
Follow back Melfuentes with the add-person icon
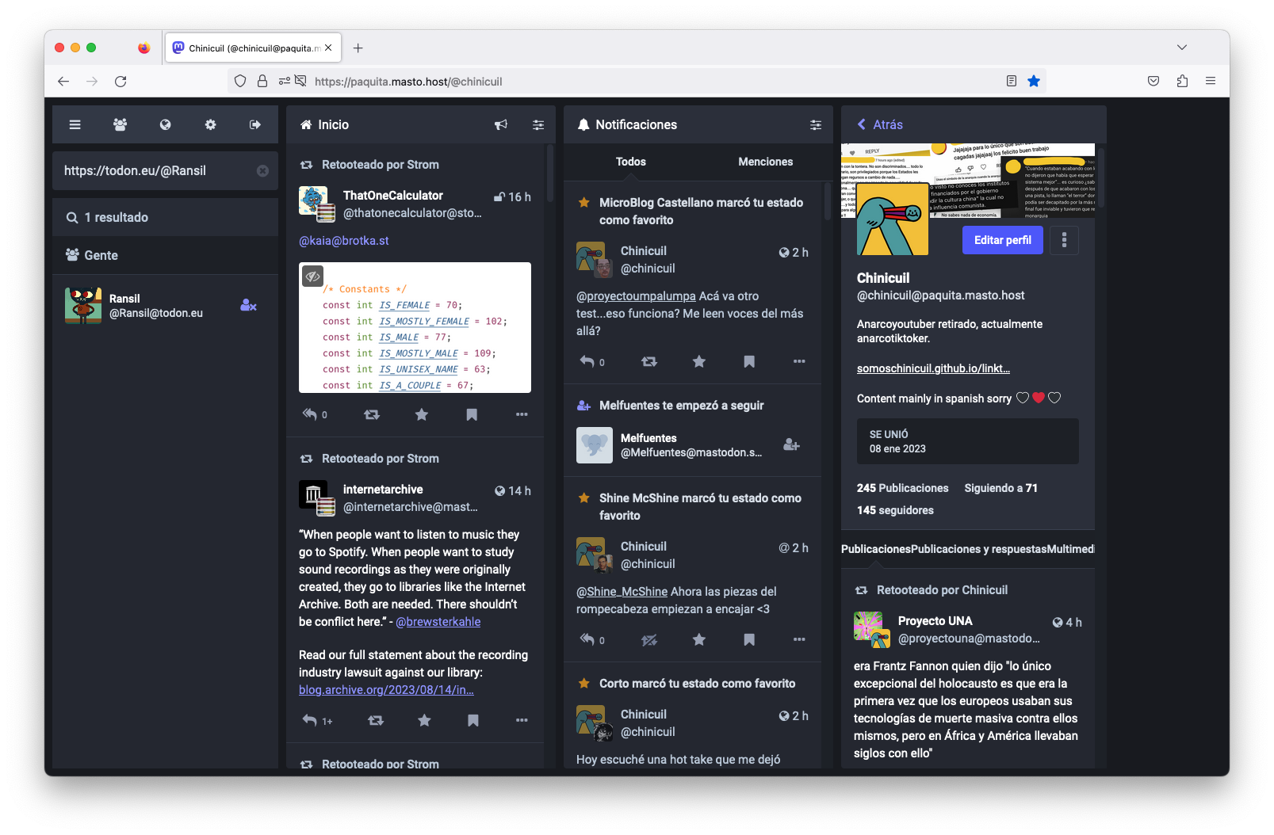791,444
